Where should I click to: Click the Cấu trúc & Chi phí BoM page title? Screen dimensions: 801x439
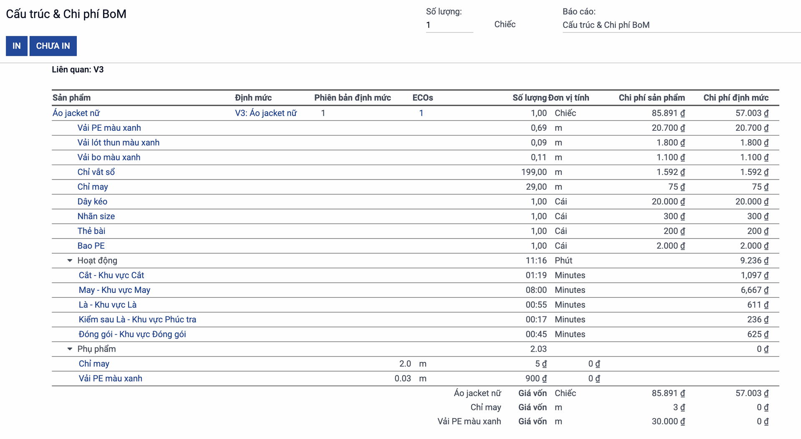point(66,14)
